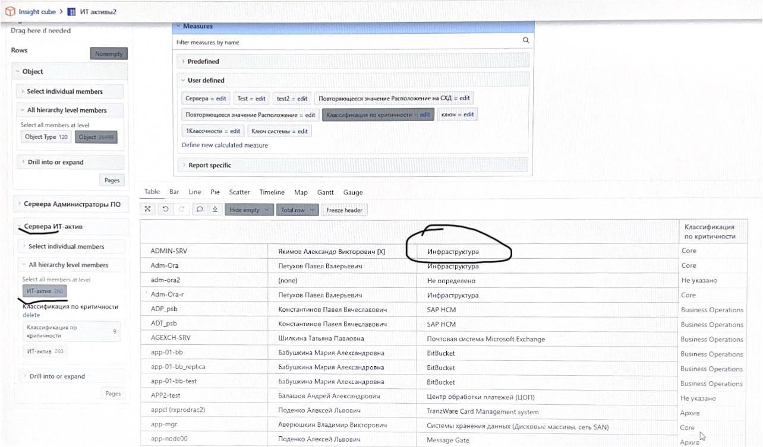Switch to the Table chart tab
763x447 pixels.
tap(152, 192)
